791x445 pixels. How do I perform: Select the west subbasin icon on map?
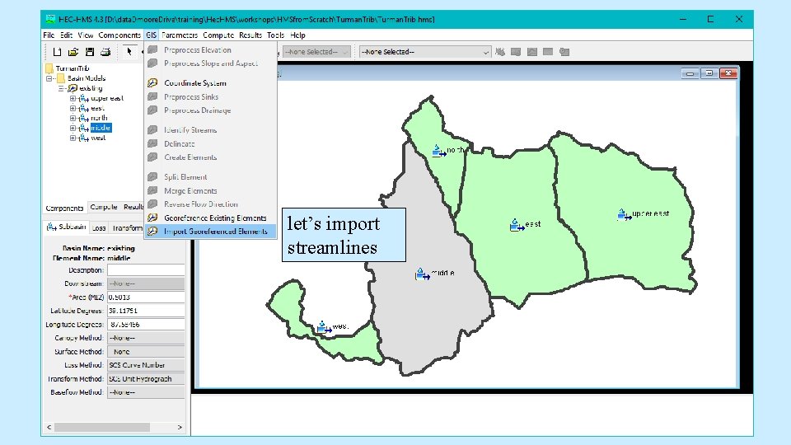[x=323, y=327]
